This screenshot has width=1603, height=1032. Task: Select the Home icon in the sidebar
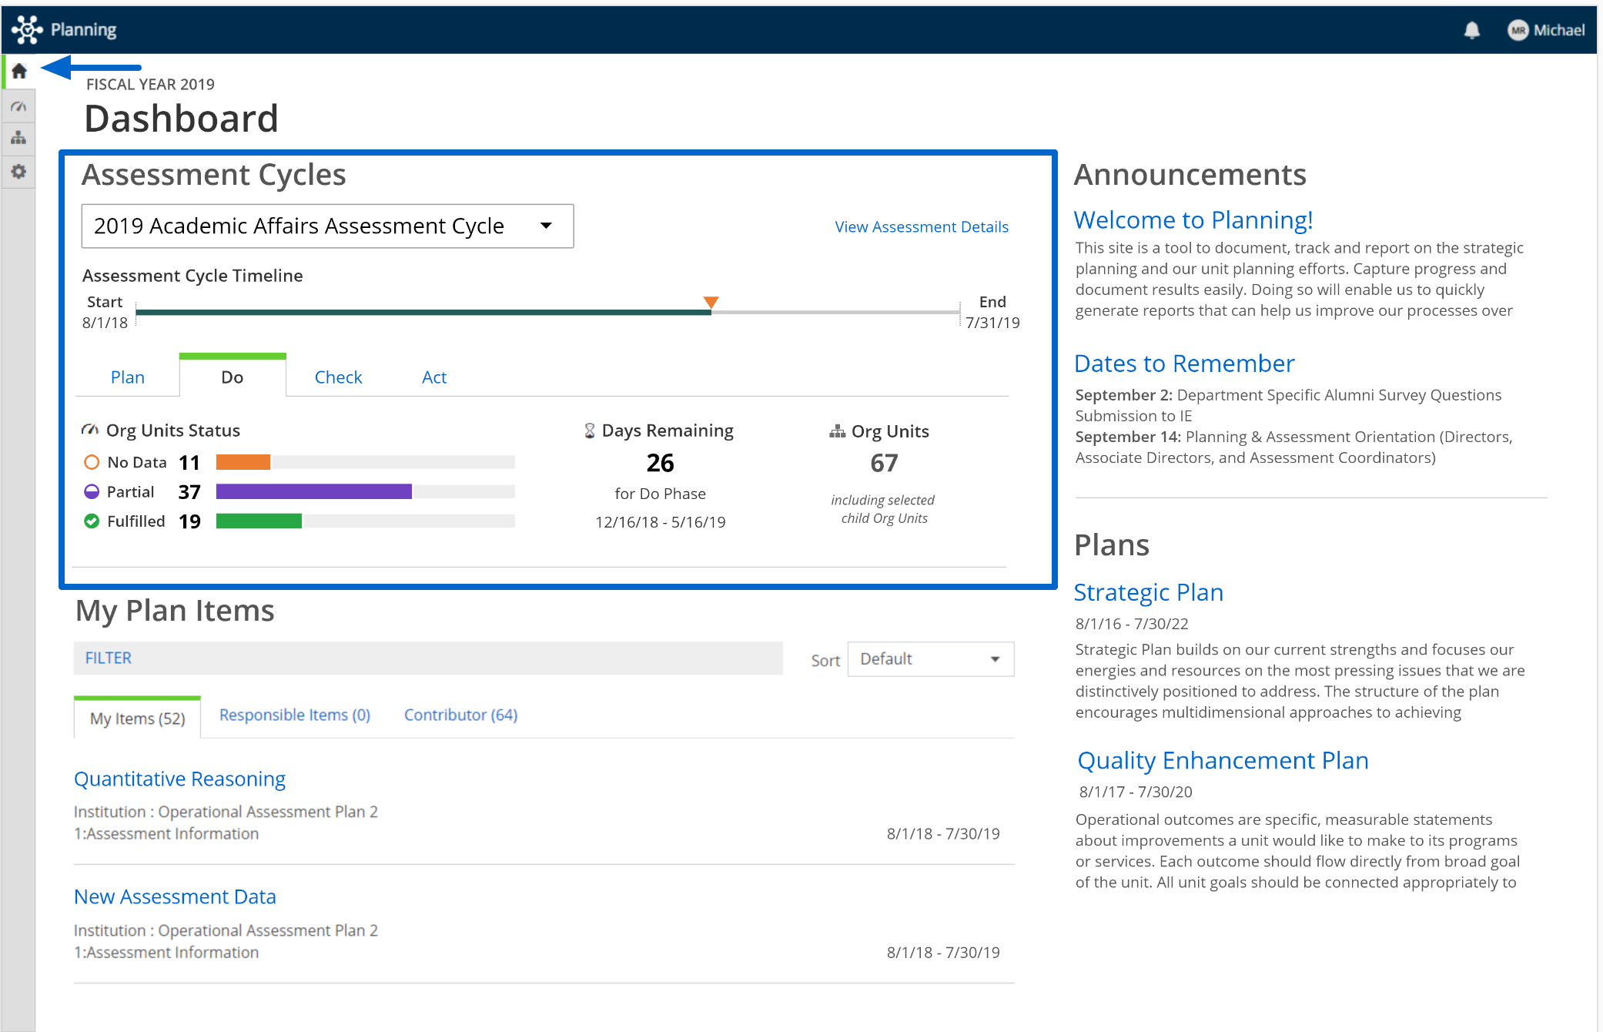pyautogui.click(x=19, y=70)
